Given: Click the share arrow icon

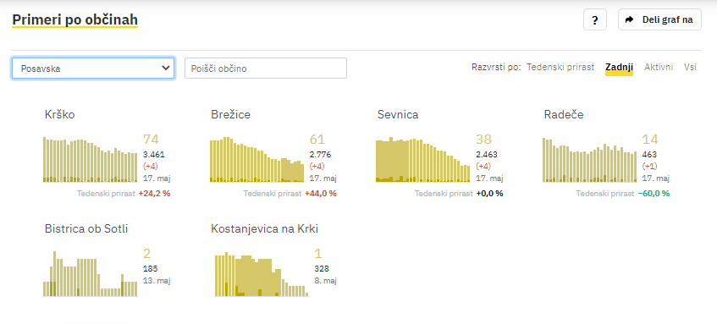Looking at the screenshot, I should point(629,19).
